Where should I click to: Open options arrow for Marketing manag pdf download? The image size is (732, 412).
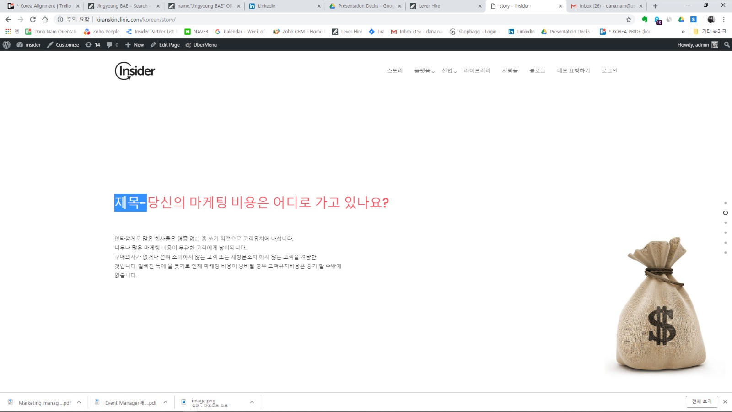[79, 402]
